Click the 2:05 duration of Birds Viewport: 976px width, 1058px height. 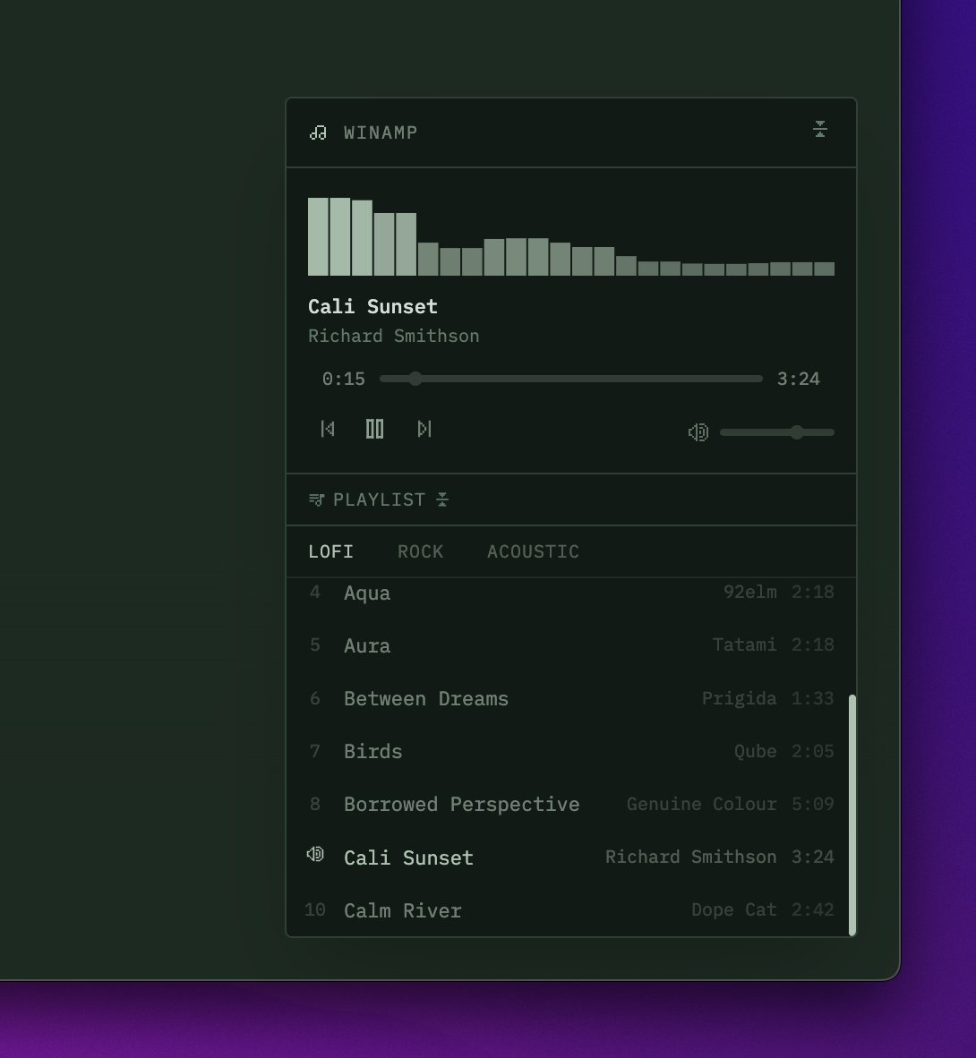pyautogui.click(x=813, y=751)
